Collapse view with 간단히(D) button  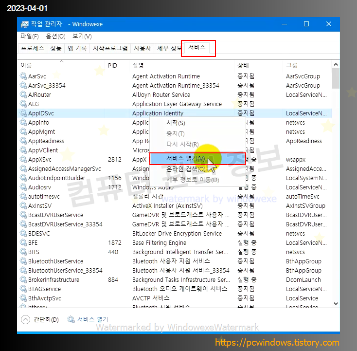point(40,319)
